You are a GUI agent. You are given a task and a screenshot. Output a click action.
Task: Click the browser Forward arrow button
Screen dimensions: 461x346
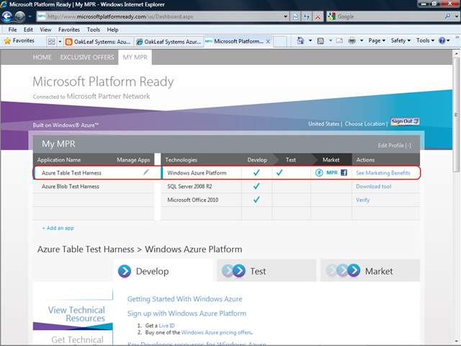[19, 17]
